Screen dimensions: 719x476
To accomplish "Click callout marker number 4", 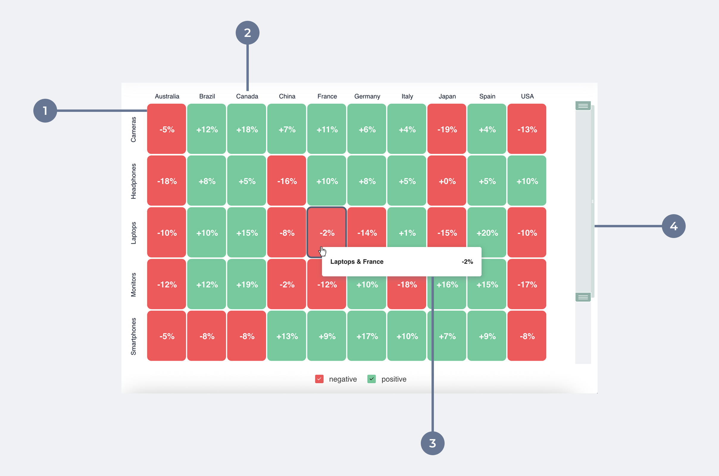I will coord(673,226).
